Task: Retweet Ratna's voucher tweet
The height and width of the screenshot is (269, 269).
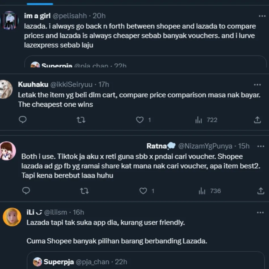Action: 84,191
